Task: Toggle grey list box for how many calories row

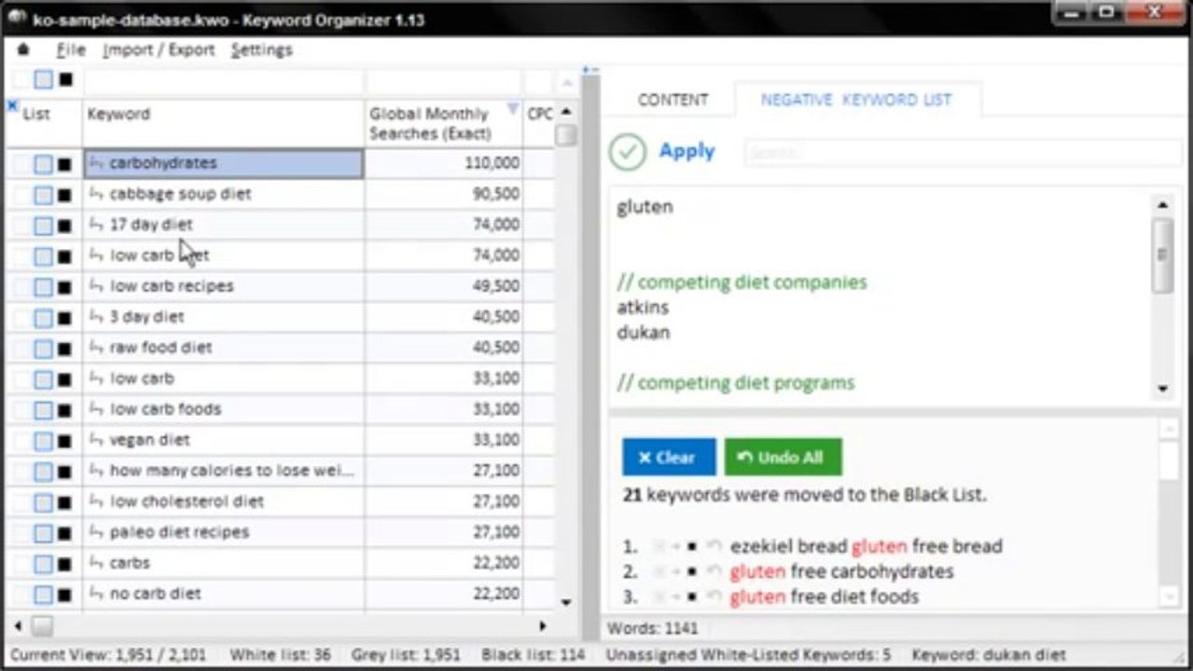Action: click(43, 472)
